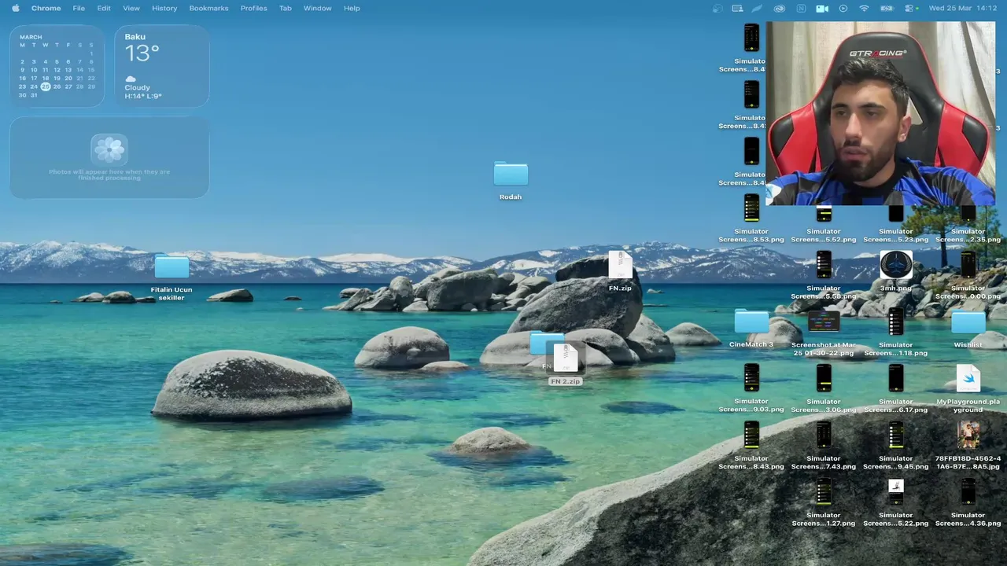Open the Chrome application menu
The width and height of the screenshot is (1007, 566).
pos(46,8)
